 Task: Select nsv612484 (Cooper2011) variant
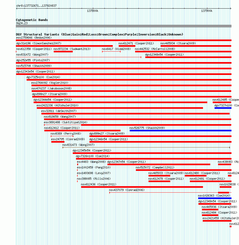219,212
